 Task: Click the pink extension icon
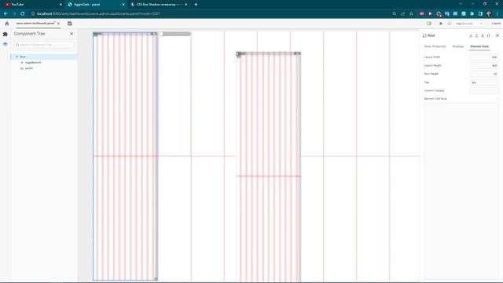(421, 14)
